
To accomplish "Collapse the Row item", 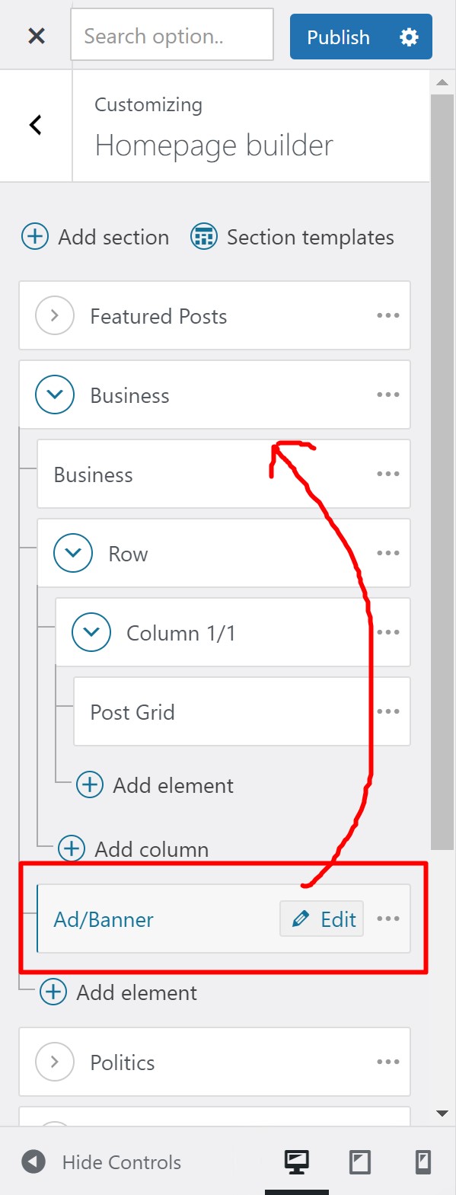I will 73,553.
